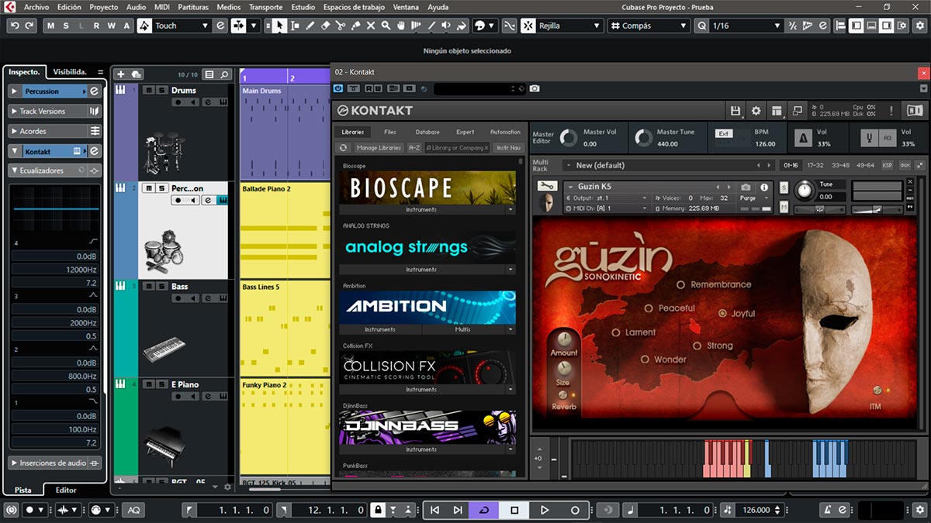Open the Rejilla snap type dropdown

tap(571, 26)
